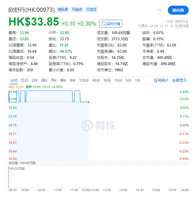This screenshot has height=199, width=196.
Task: Click the 3338 球友关注 text
Action: tap(177, 21)
